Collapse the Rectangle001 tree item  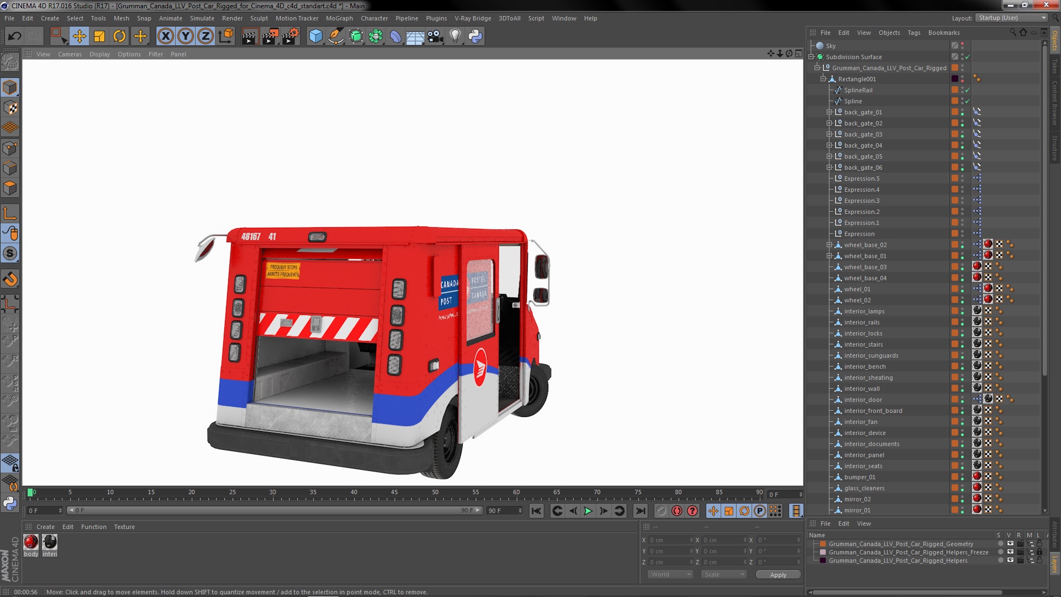[x=823, y=79]
